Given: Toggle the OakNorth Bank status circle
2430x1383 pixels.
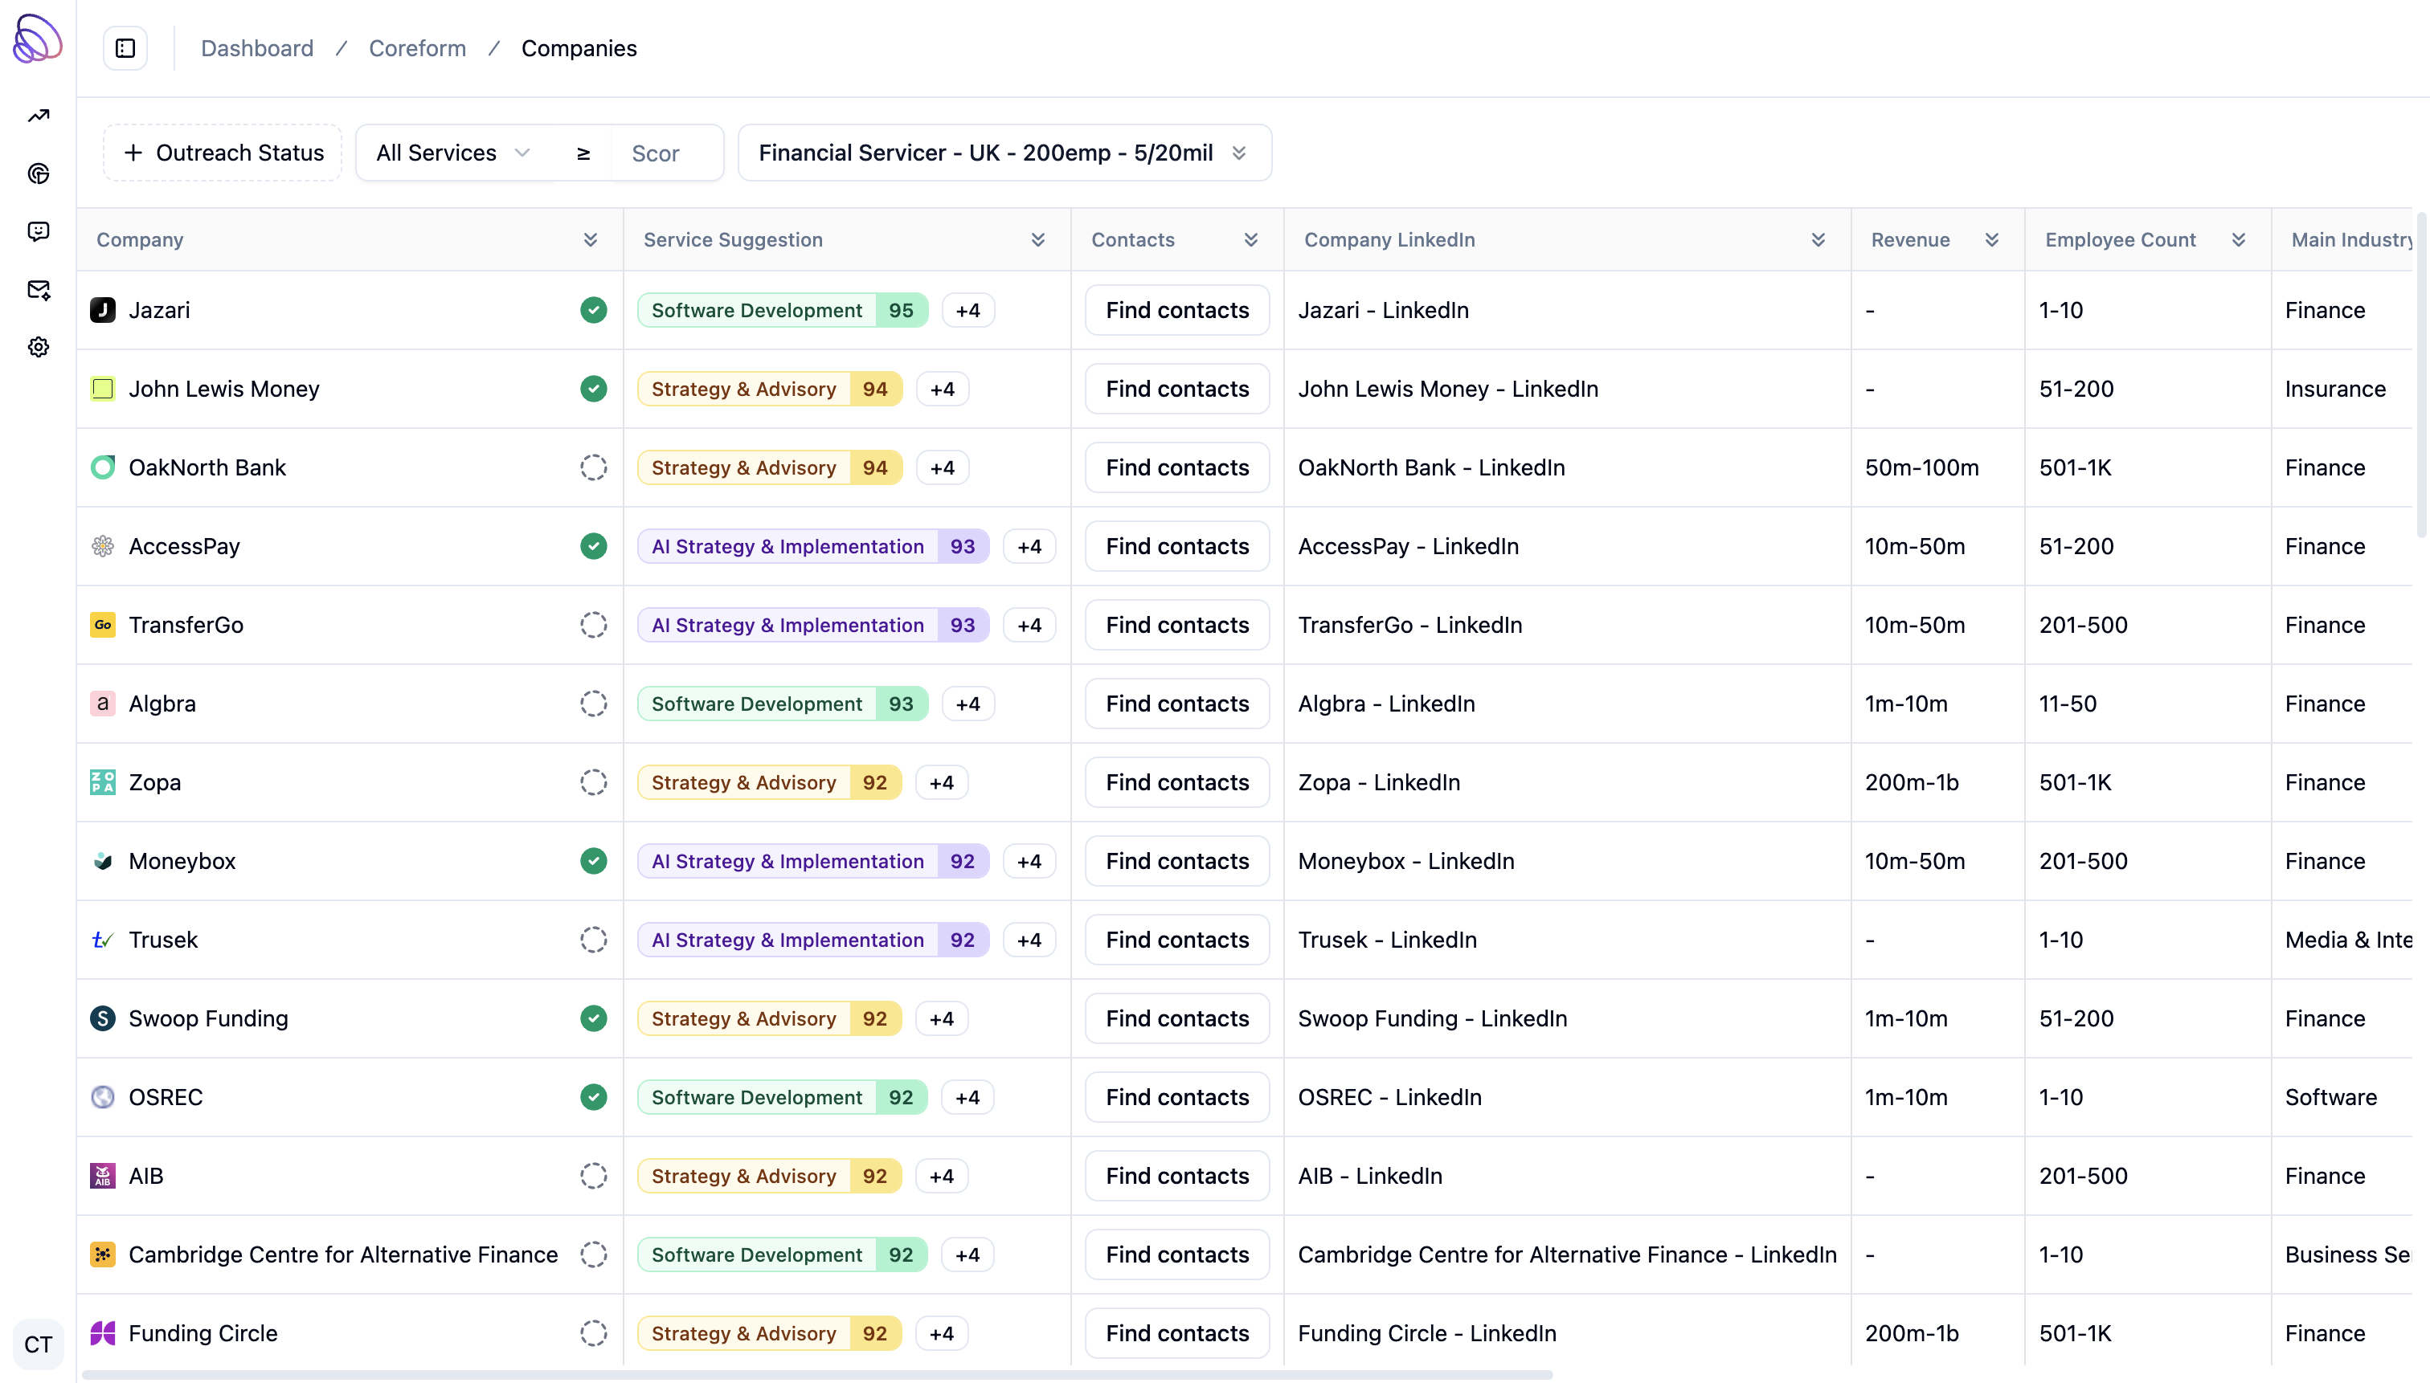Looking at the screenshot, I should tap(593, 467).
